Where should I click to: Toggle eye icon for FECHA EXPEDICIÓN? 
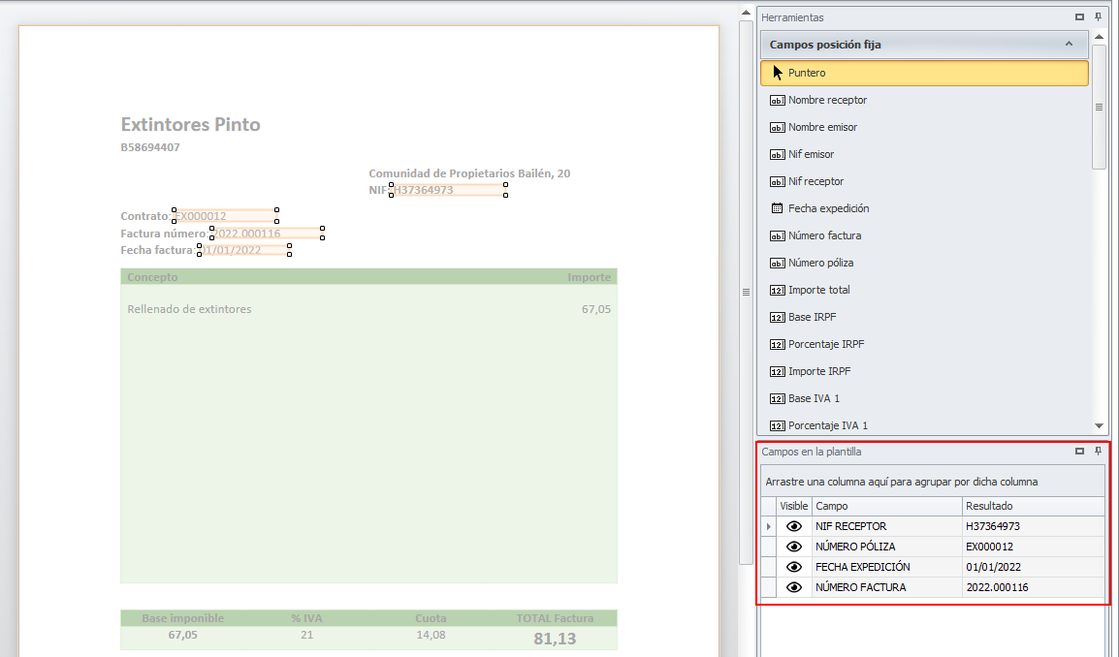click(x=794, y=567)
